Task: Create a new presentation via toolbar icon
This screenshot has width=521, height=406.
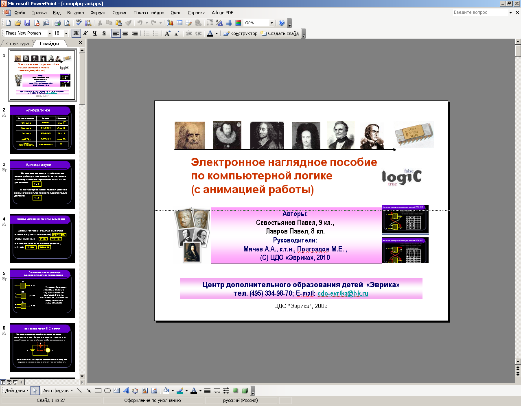Action: 8,23
